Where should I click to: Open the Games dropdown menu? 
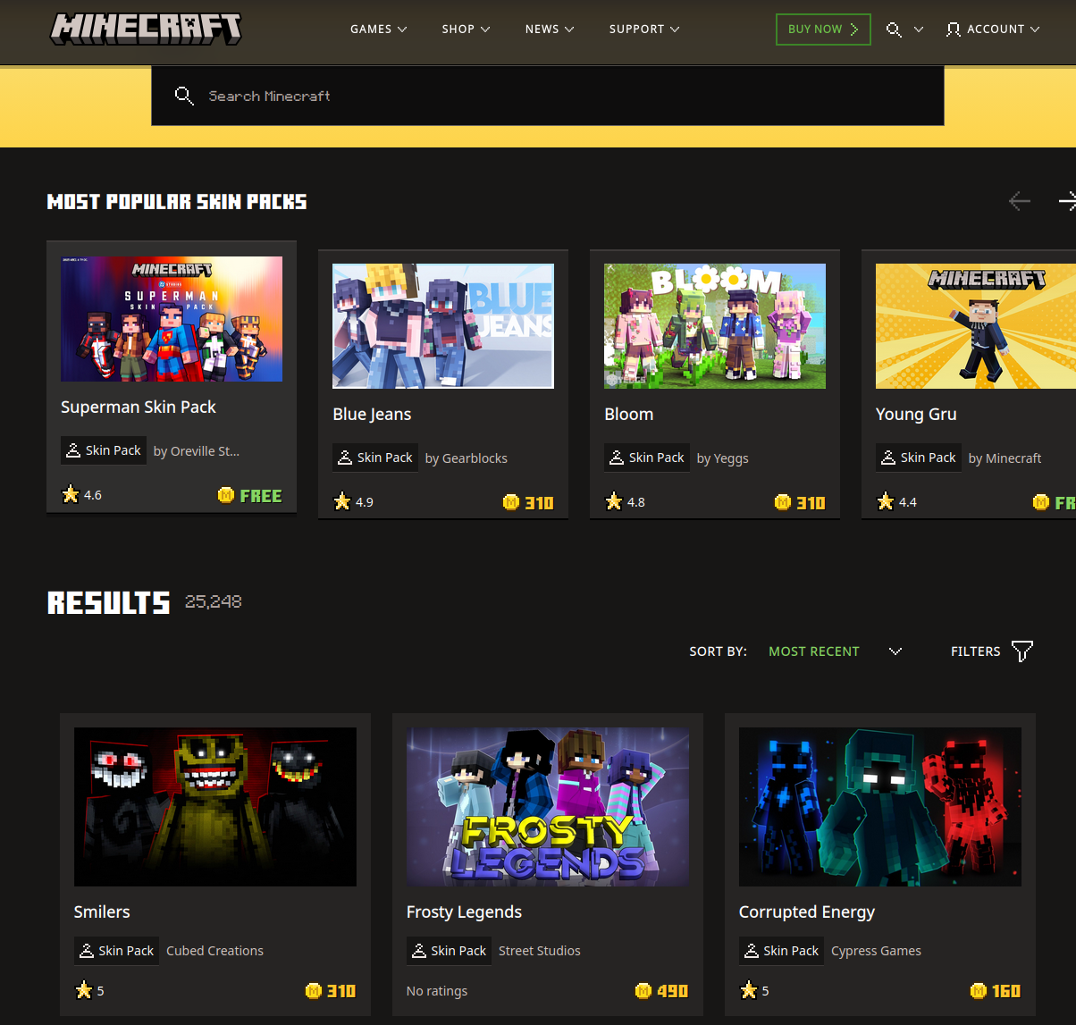(x=378, y=29)
